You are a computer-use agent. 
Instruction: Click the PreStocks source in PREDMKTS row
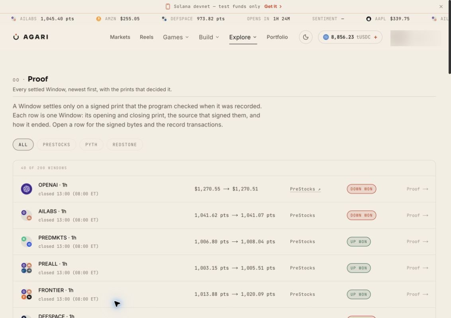pos(302,241)
